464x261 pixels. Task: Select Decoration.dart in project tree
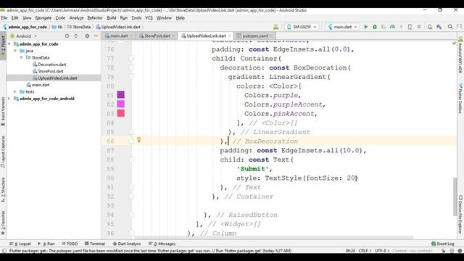49,65
